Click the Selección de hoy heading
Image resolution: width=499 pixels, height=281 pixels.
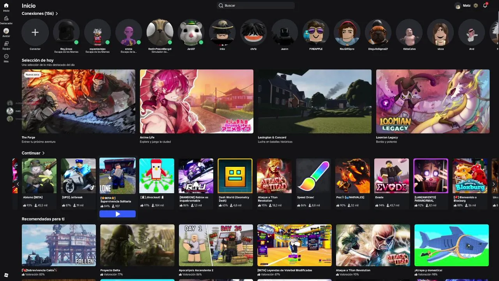[x=38, y=60]
